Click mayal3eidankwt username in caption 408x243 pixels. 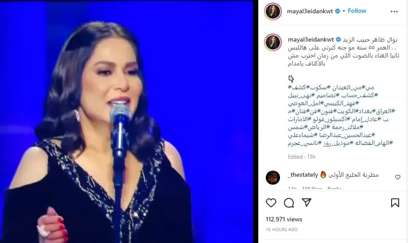coord(311,40)
